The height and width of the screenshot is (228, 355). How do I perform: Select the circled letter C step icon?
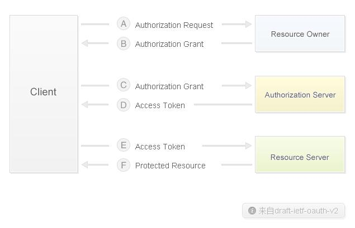click(x=124, y=85)
